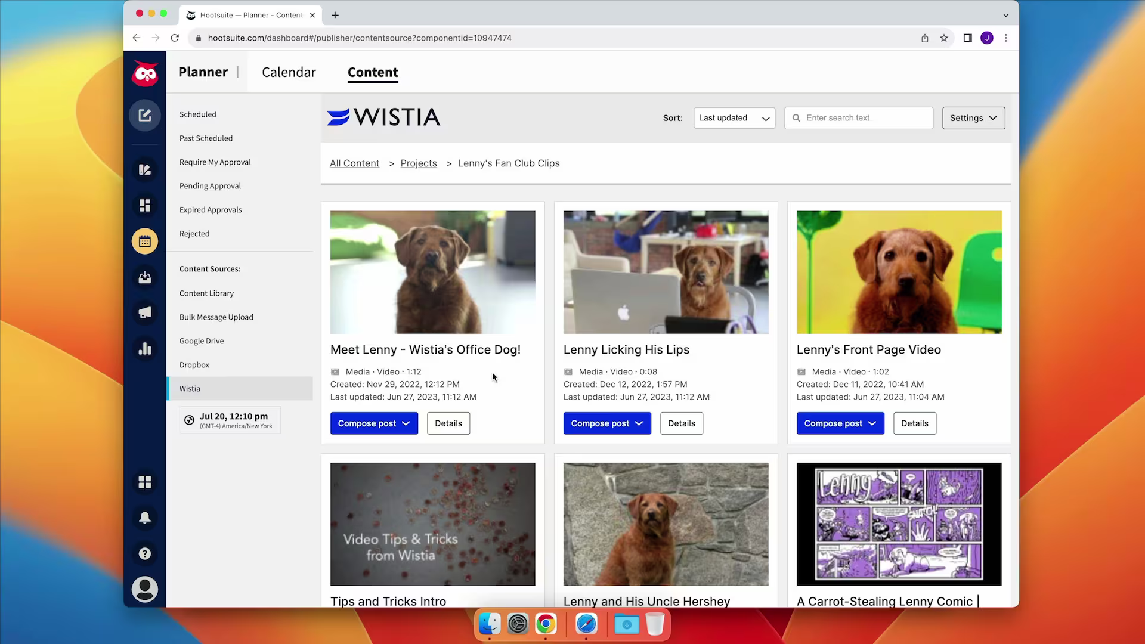
Task: Open the help question mark icon
Action: point(145,553)
